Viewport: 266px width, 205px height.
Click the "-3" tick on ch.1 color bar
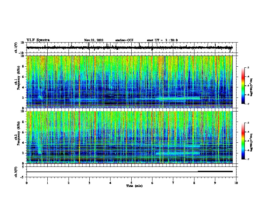point(248,67)
